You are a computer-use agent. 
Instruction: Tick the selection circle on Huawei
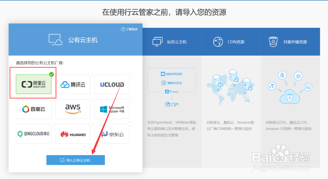[x=91, y=124]
